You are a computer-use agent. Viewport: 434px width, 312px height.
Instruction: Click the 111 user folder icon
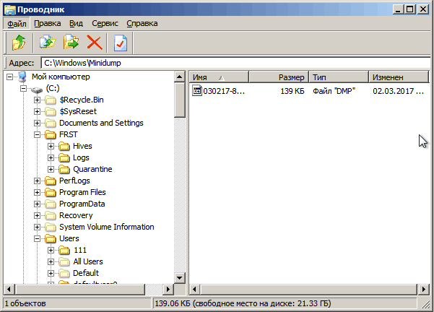(64, 251)
